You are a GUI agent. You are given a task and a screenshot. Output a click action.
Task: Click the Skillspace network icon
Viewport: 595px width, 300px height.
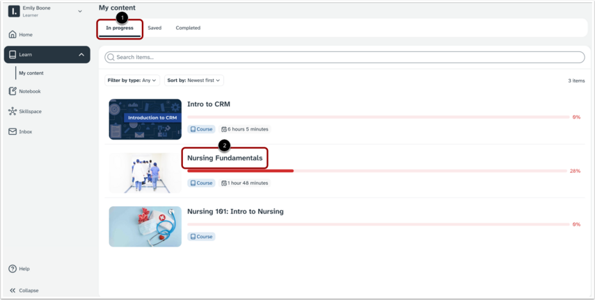click(13, 111)
